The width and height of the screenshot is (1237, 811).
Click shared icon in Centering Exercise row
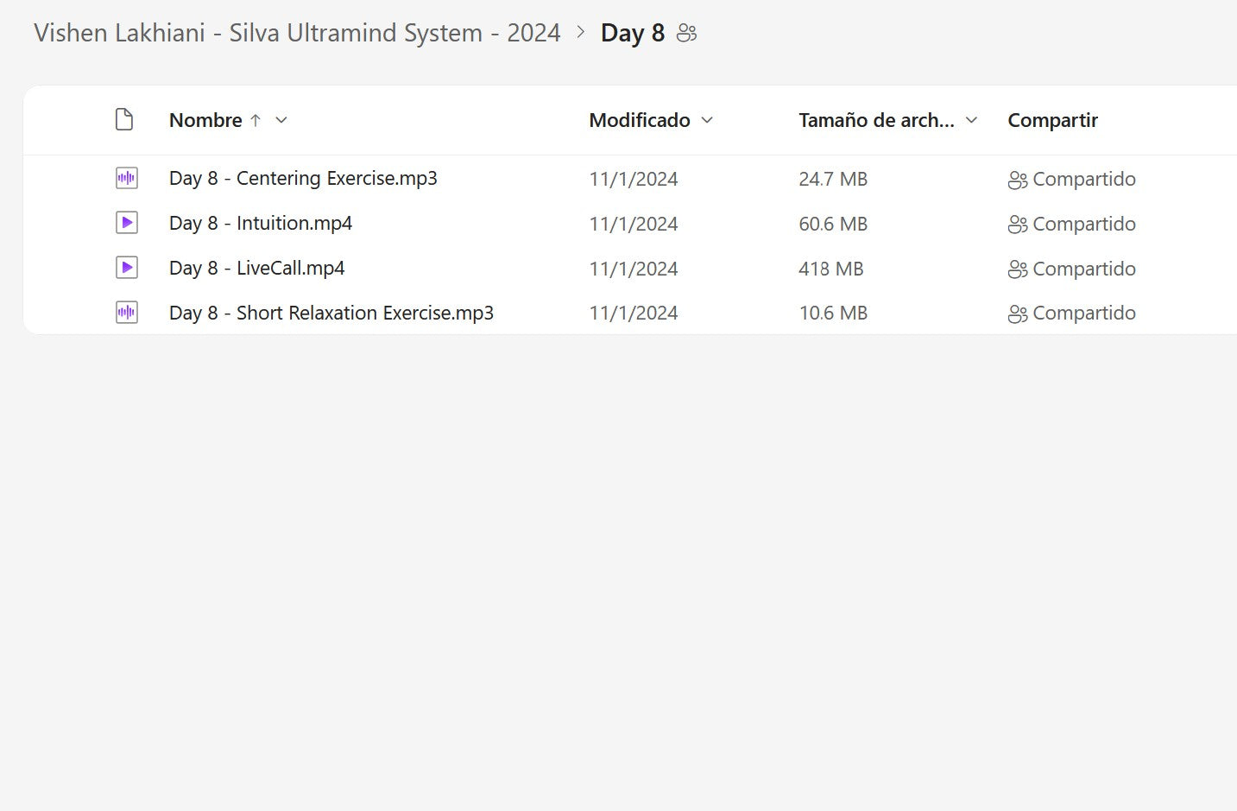point(1017,180)
